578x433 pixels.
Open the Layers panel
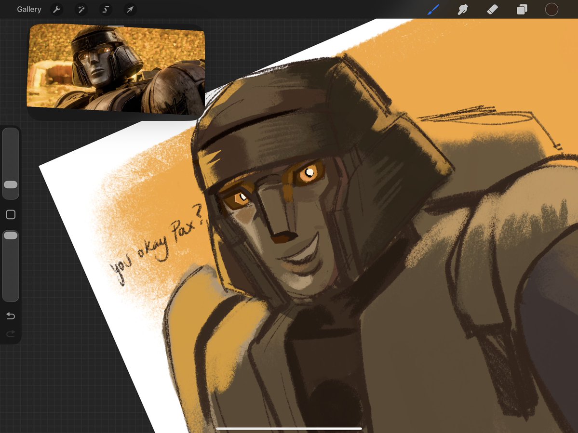click(522, 9)
